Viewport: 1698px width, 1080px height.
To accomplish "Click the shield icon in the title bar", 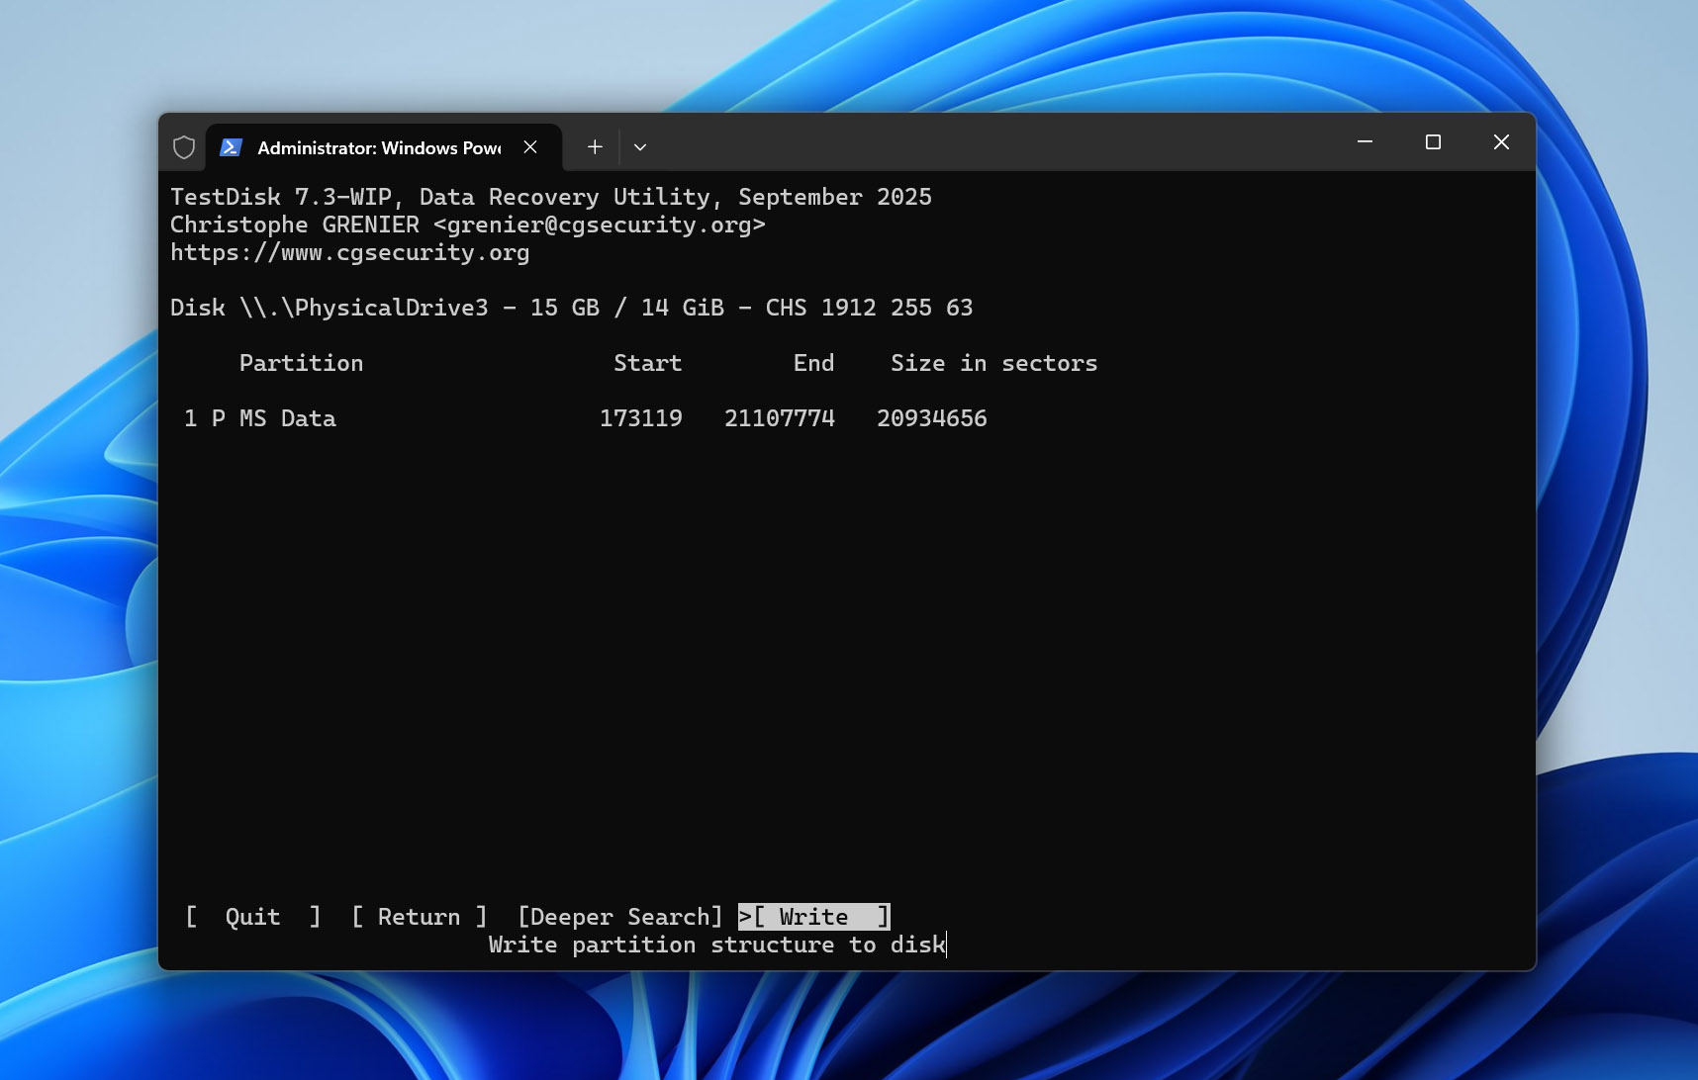I will coord(184,147).
